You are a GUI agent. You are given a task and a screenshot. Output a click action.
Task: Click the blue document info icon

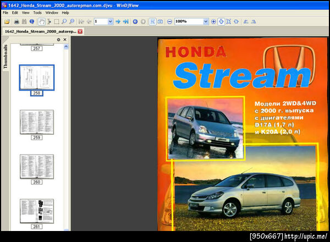tap(32, 21)
